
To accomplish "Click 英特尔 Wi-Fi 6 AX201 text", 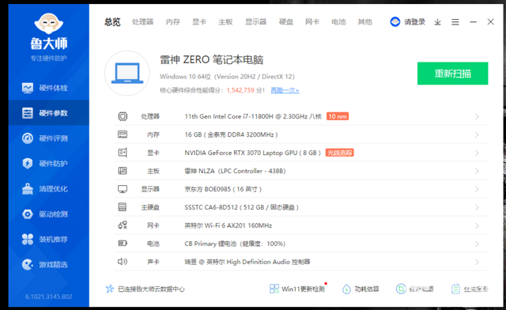I will pos(228,225).
